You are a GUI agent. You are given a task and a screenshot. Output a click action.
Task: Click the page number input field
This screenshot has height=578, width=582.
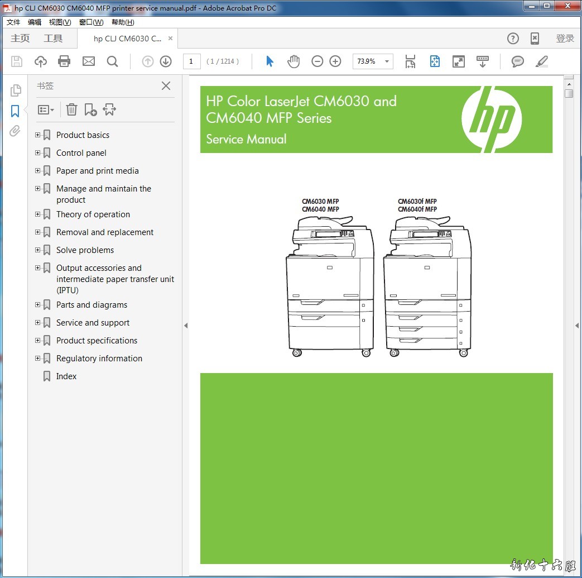coord(191,61)
